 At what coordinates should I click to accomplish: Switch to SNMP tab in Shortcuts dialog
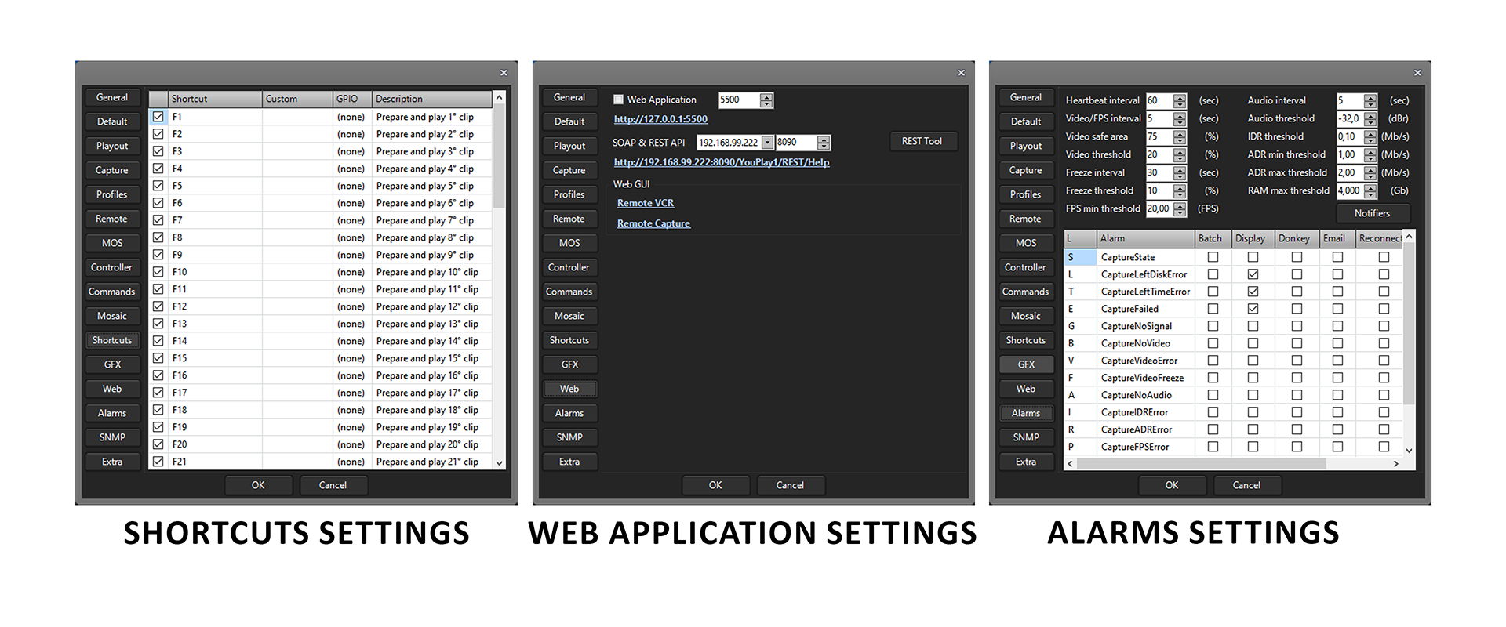coord(112,437)
